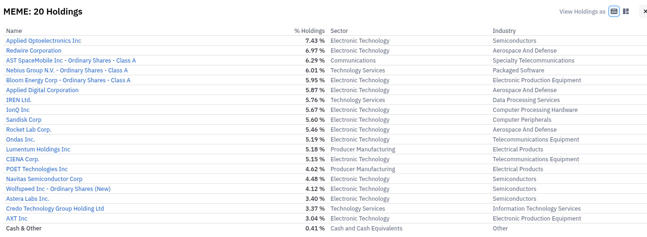Open AST SpaceMobile Inc holding
647x237 pixels.
71,61
